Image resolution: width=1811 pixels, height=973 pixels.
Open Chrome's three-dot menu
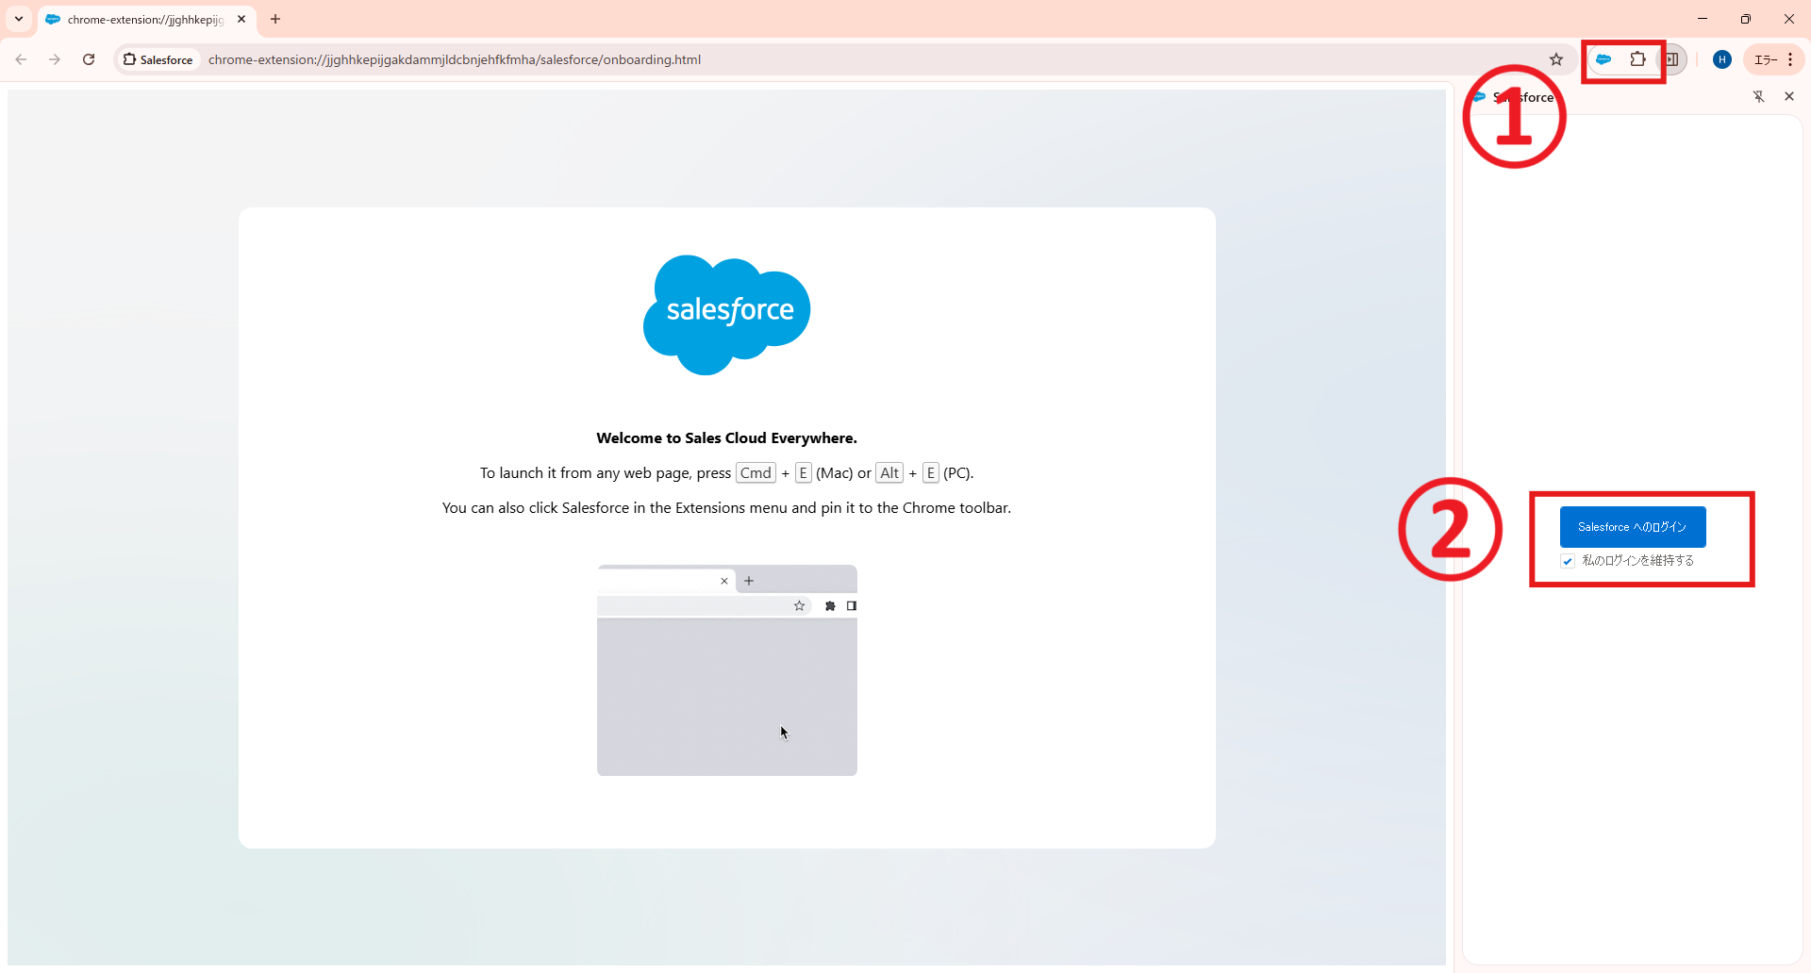click(1790, 59)
